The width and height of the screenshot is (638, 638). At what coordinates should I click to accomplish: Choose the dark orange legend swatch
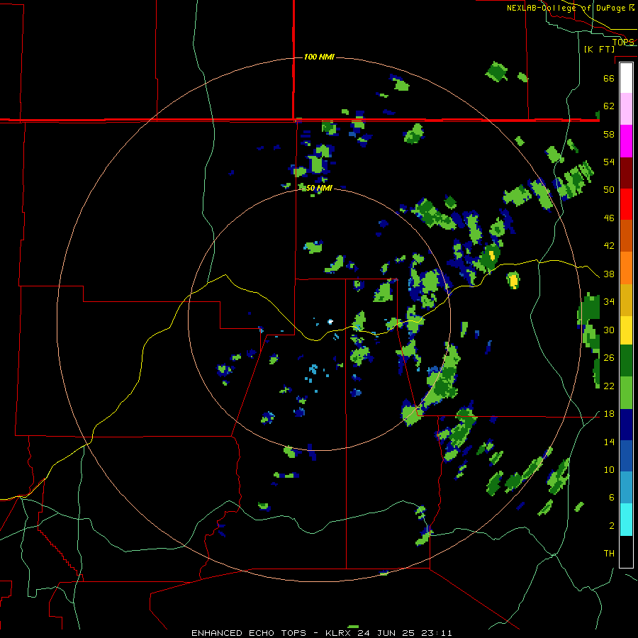(626, 235)
